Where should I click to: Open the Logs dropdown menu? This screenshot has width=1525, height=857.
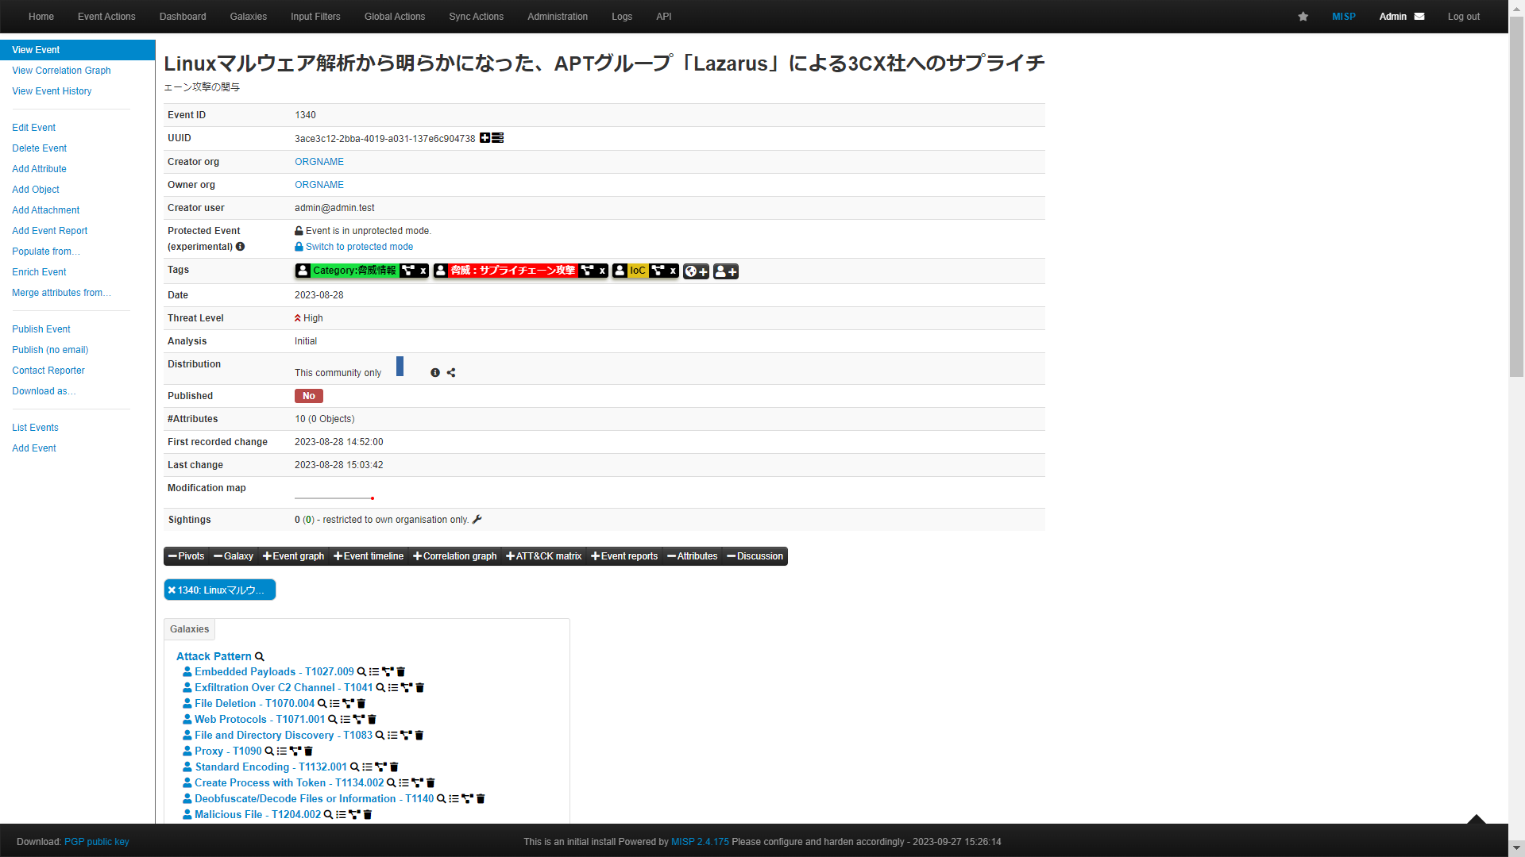[x=622, y=17]
